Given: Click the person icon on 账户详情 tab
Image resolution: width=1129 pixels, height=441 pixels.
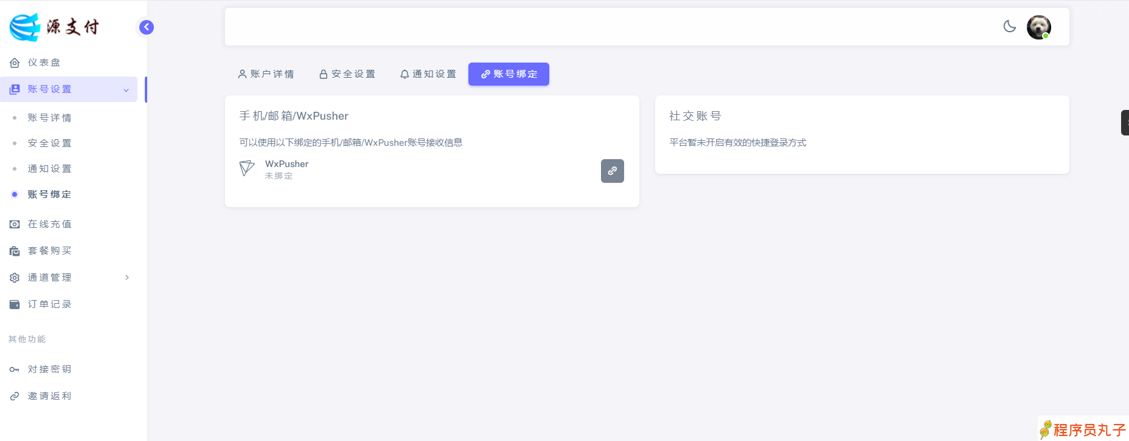Looking at the screenshot, I should point(242,74).
